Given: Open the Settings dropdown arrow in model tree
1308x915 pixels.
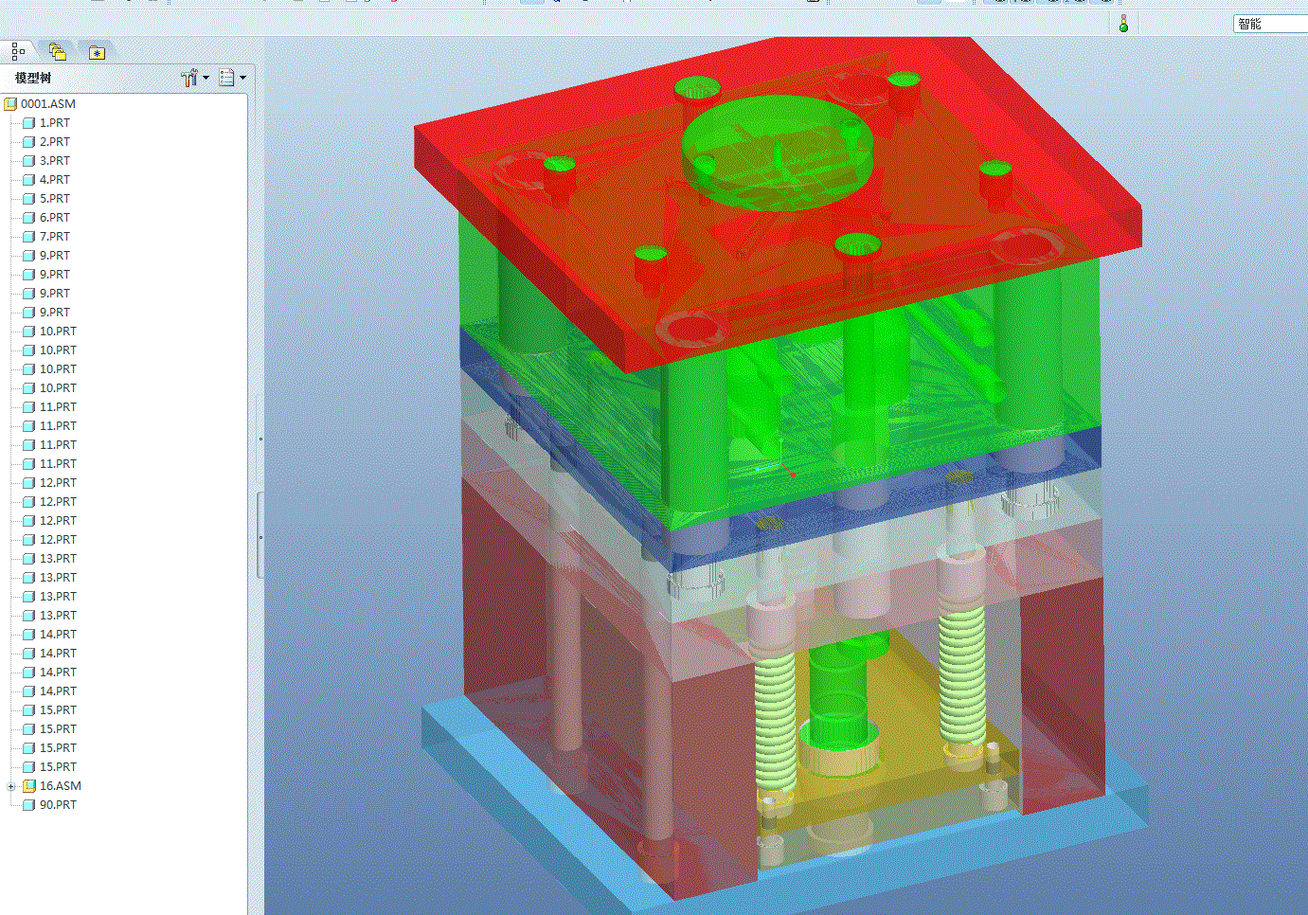Looking at the screenshot, I should click(206, 78).
